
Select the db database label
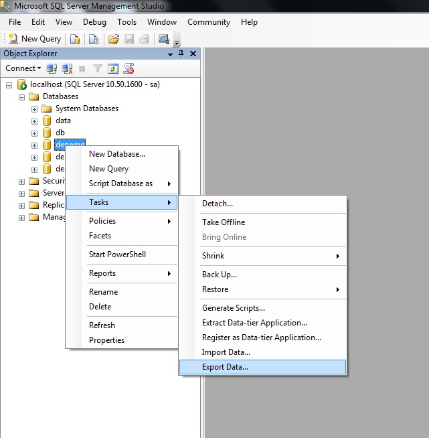[x=60, y=133]
